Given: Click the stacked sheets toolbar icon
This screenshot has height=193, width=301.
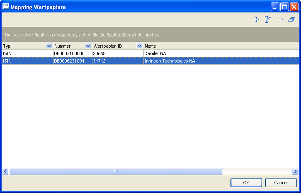Looking at the screenshot, I should point(291,19).
